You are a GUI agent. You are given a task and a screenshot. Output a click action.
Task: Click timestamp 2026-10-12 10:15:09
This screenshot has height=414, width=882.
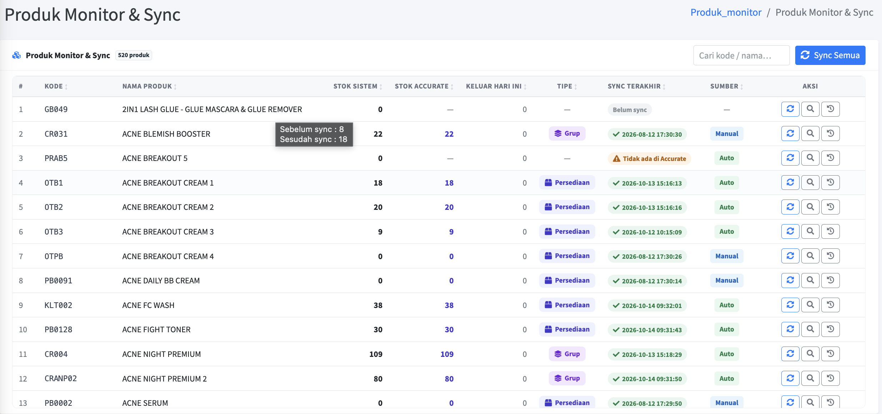coord(647,232)
